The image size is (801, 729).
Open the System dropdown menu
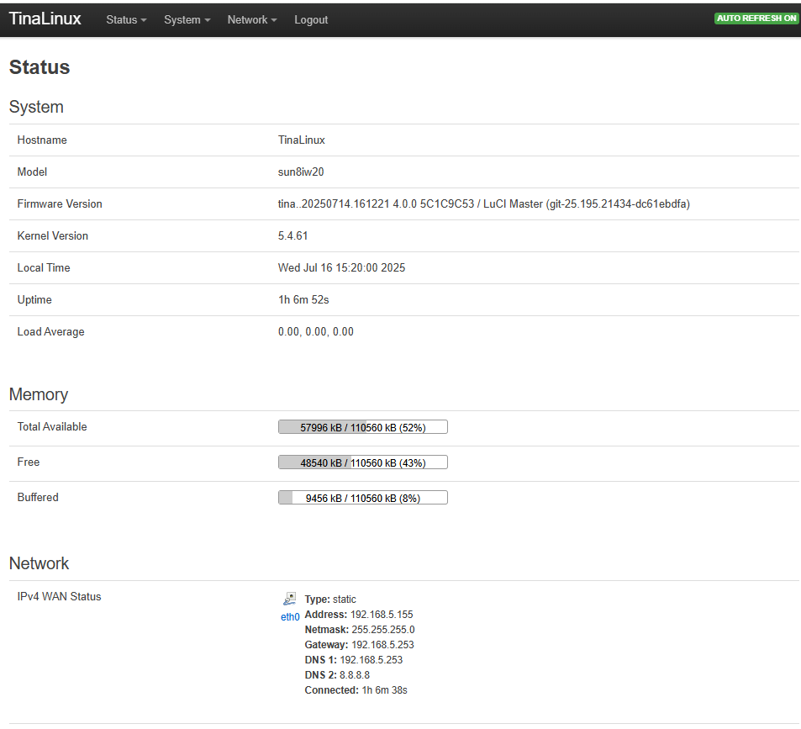187,19
